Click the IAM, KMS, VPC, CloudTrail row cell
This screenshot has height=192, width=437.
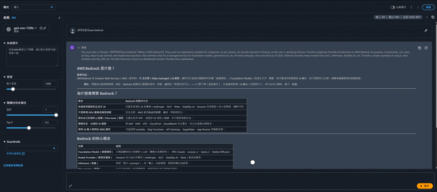coord(185,124)
